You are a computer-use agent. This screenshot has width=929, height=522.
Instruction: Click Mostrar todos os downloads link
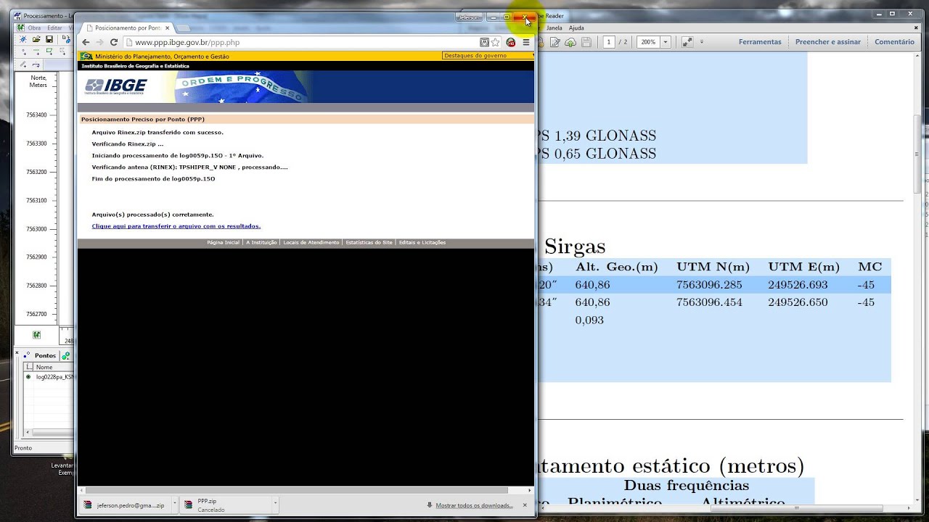[x=475, y=505]
